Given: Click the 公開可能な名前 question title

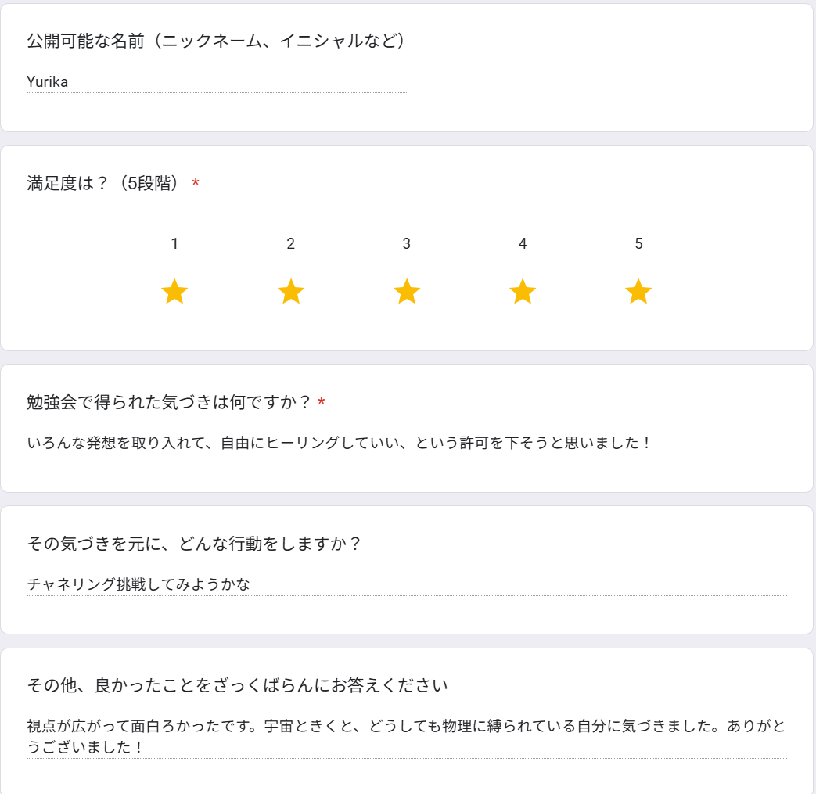Looking at the screenshot, I should [216, 41].
